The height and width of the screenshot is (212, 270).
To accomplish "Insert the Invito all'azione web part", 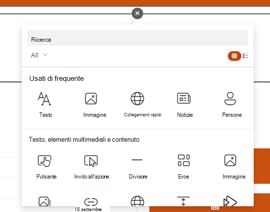I will pos(91,167).
